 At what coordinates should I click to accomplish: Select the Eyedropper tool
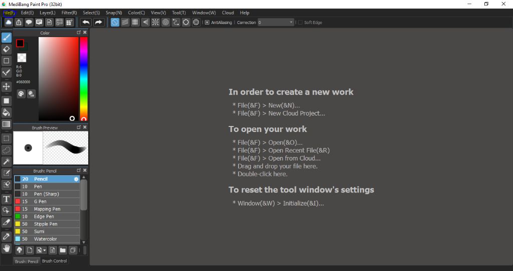[6, 236]
